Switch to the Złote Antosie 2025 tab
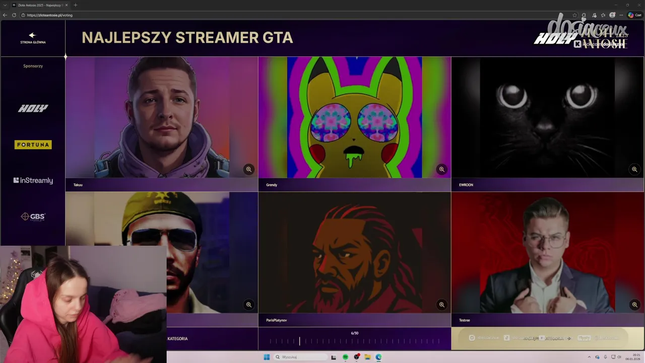The image size is (645, 363). click(40, 5)
